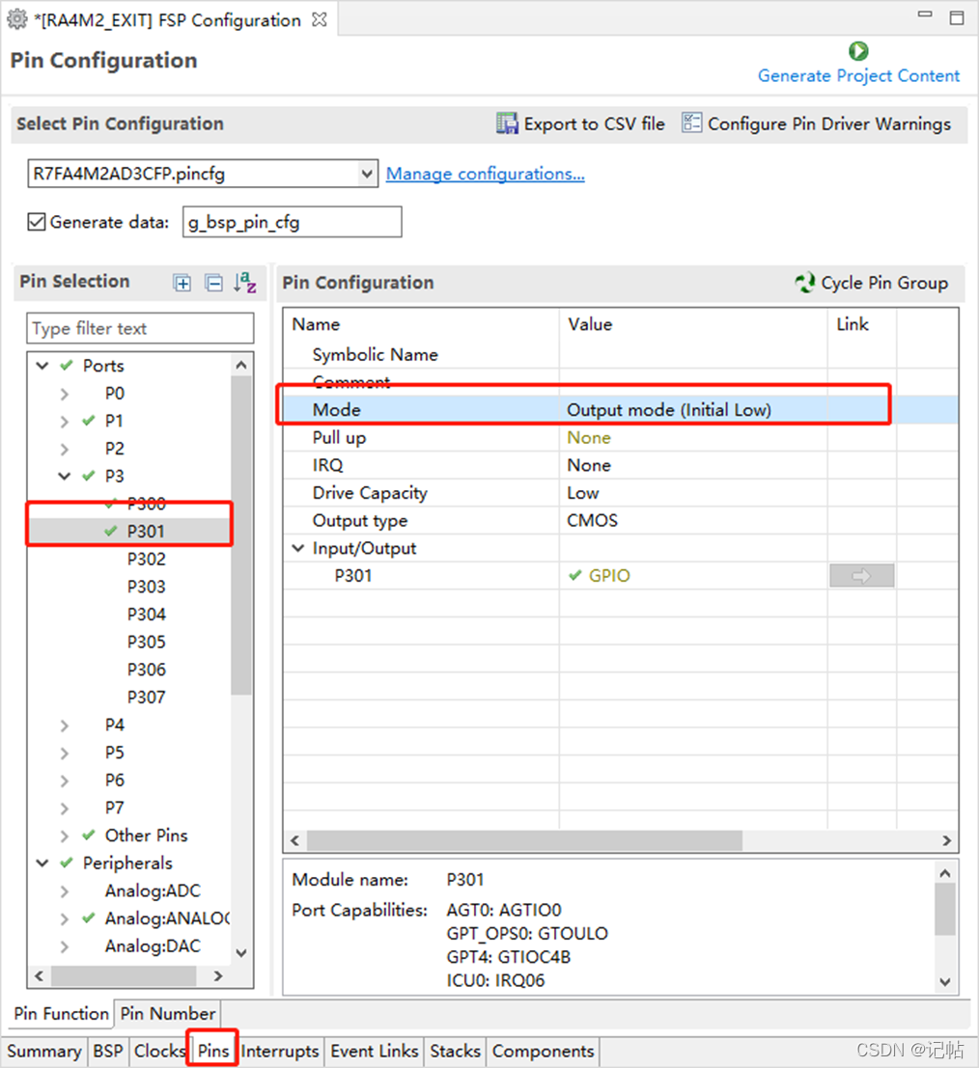Select pin P305 in the tree
The height and width of the screenshot is (1068, 979).
(x=146, y=643)
